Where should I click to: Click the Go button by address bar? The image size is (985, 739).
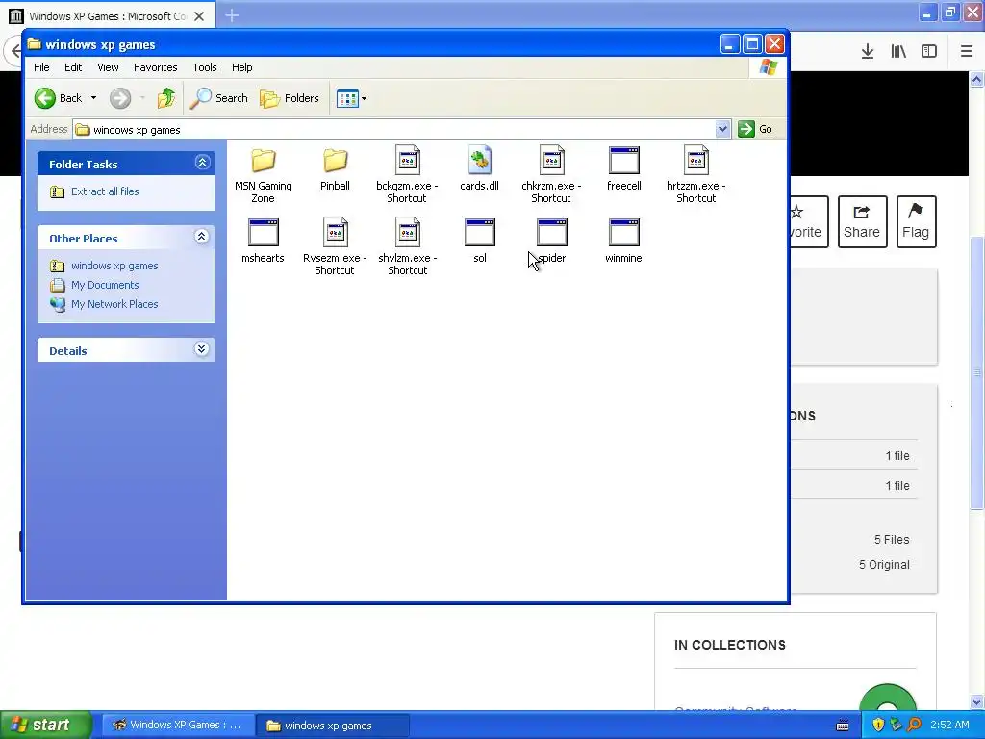tap(756, 129)
